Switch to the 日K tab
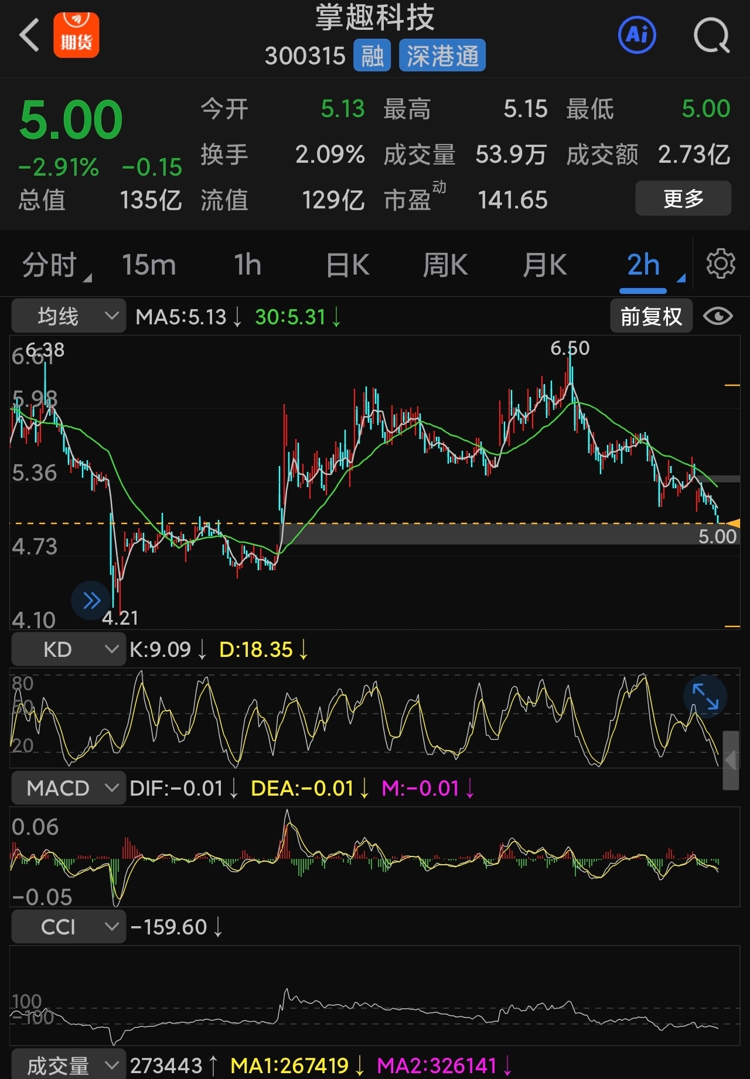750x1079 pixels. 347,265
